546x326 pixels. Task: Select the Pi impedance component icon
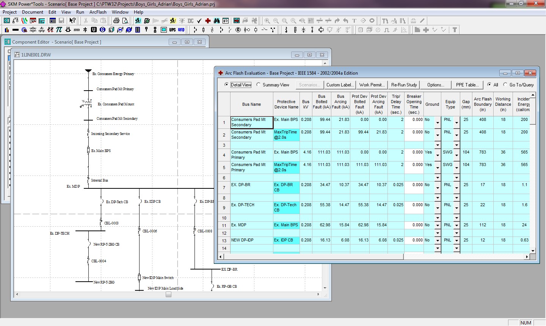(x=59, y=30)
